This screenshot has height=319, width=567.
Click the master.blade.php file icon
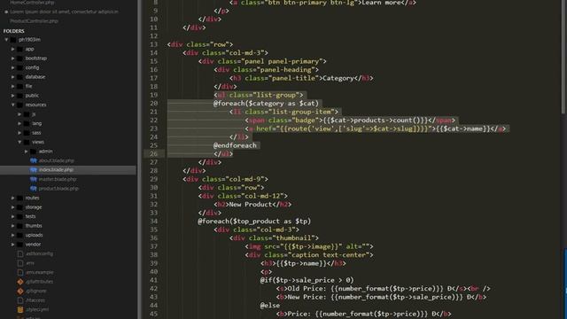tap(34, 179)
